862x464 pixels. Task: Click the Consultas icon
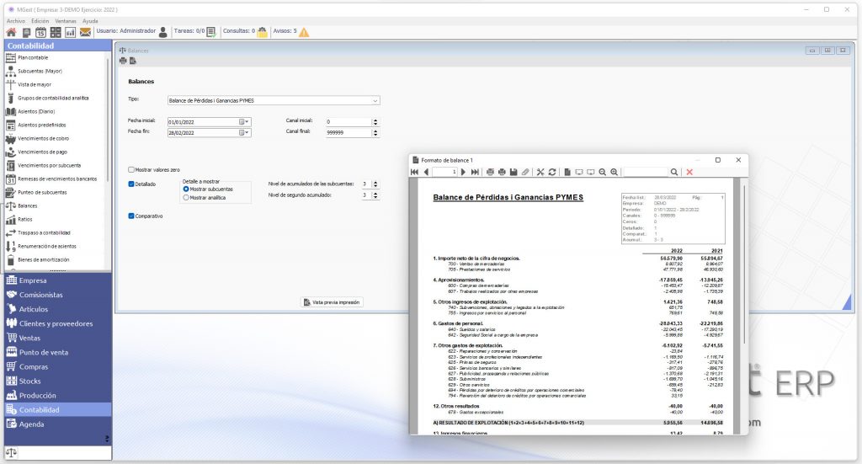(263, 32)
